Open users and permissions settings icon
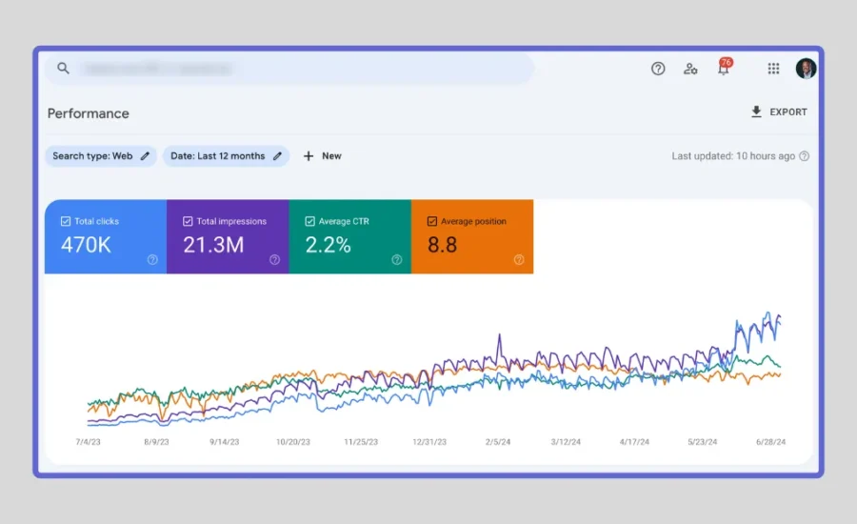Viewport: 857px width, 524px height. (690, 69)
